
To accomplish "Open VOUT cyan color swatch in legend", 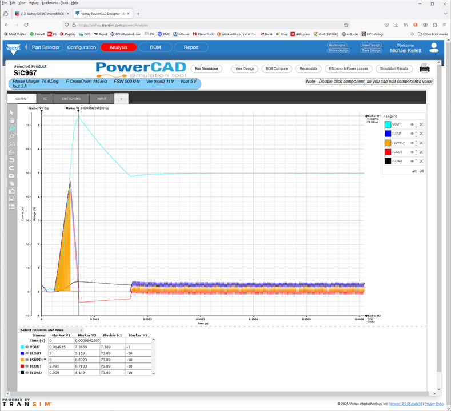I will pos(388,124).
